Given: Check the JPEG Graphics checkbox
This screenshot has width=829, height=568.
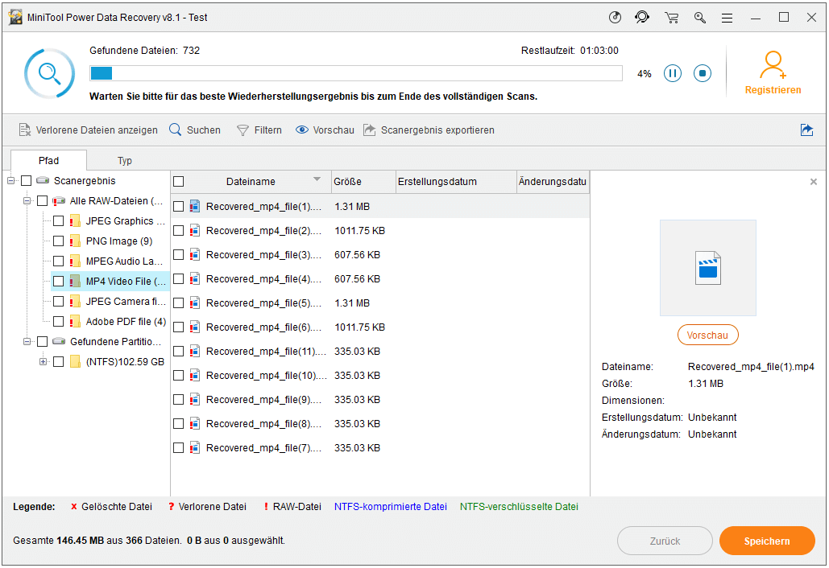Looking at the screenshot, I should (x=59, y=220).
